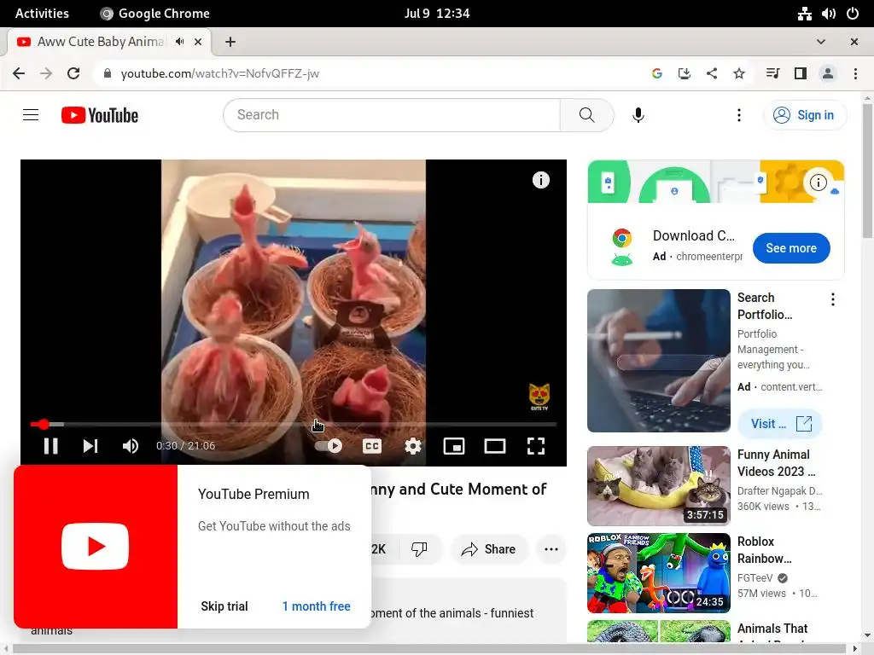The image size is (874, 655).
Task: Play Funny Animal Videos 2023 thumbnail
Action: (659, 485)
